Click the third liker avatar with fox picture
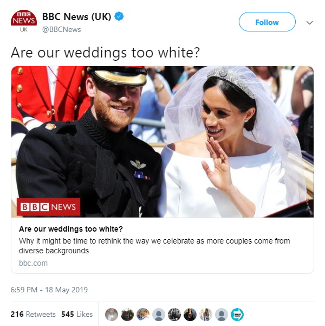This screenshot has height=326, width=325. tap(143, 315)
